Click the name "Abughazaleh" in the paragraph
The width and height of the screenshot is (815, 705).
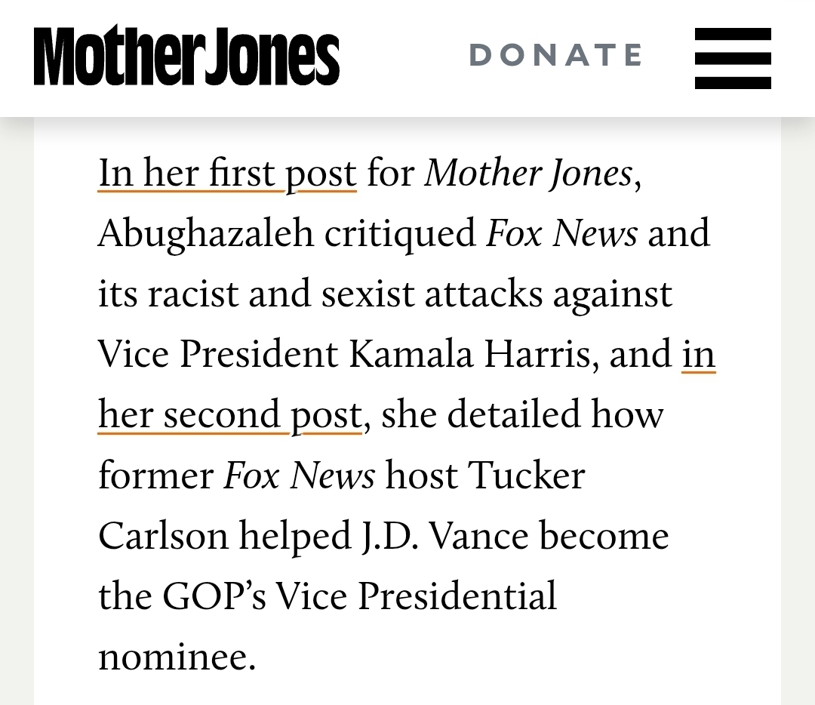(205, 234)
